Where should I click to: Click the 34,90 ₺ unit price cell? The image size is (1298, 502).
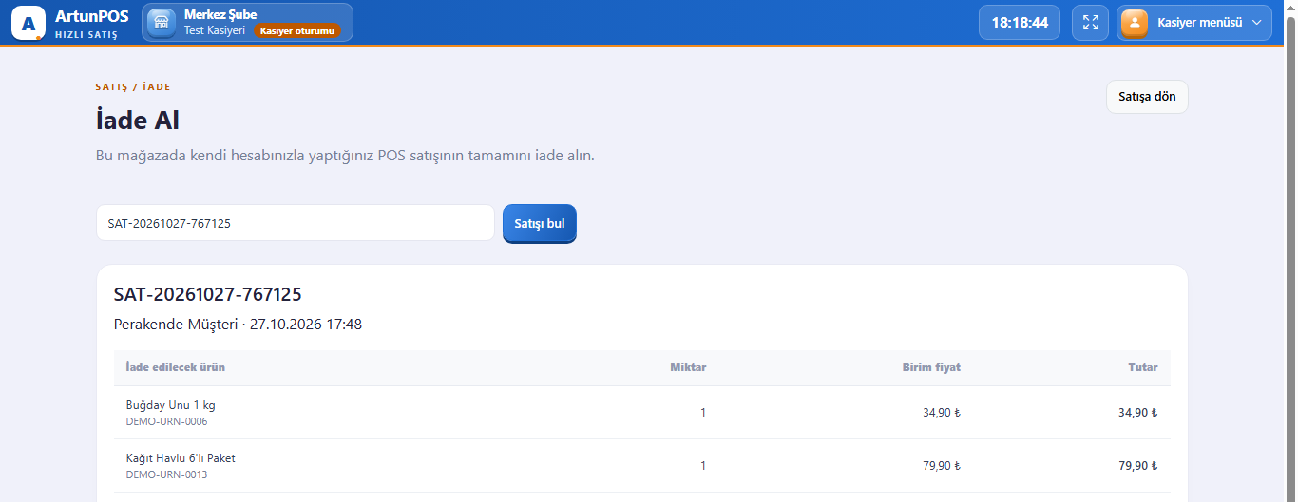click(x=942, y=413)
